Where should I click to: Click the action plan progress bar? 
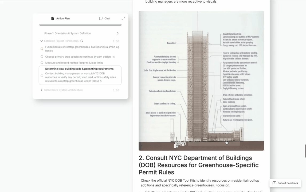[80, 25]
